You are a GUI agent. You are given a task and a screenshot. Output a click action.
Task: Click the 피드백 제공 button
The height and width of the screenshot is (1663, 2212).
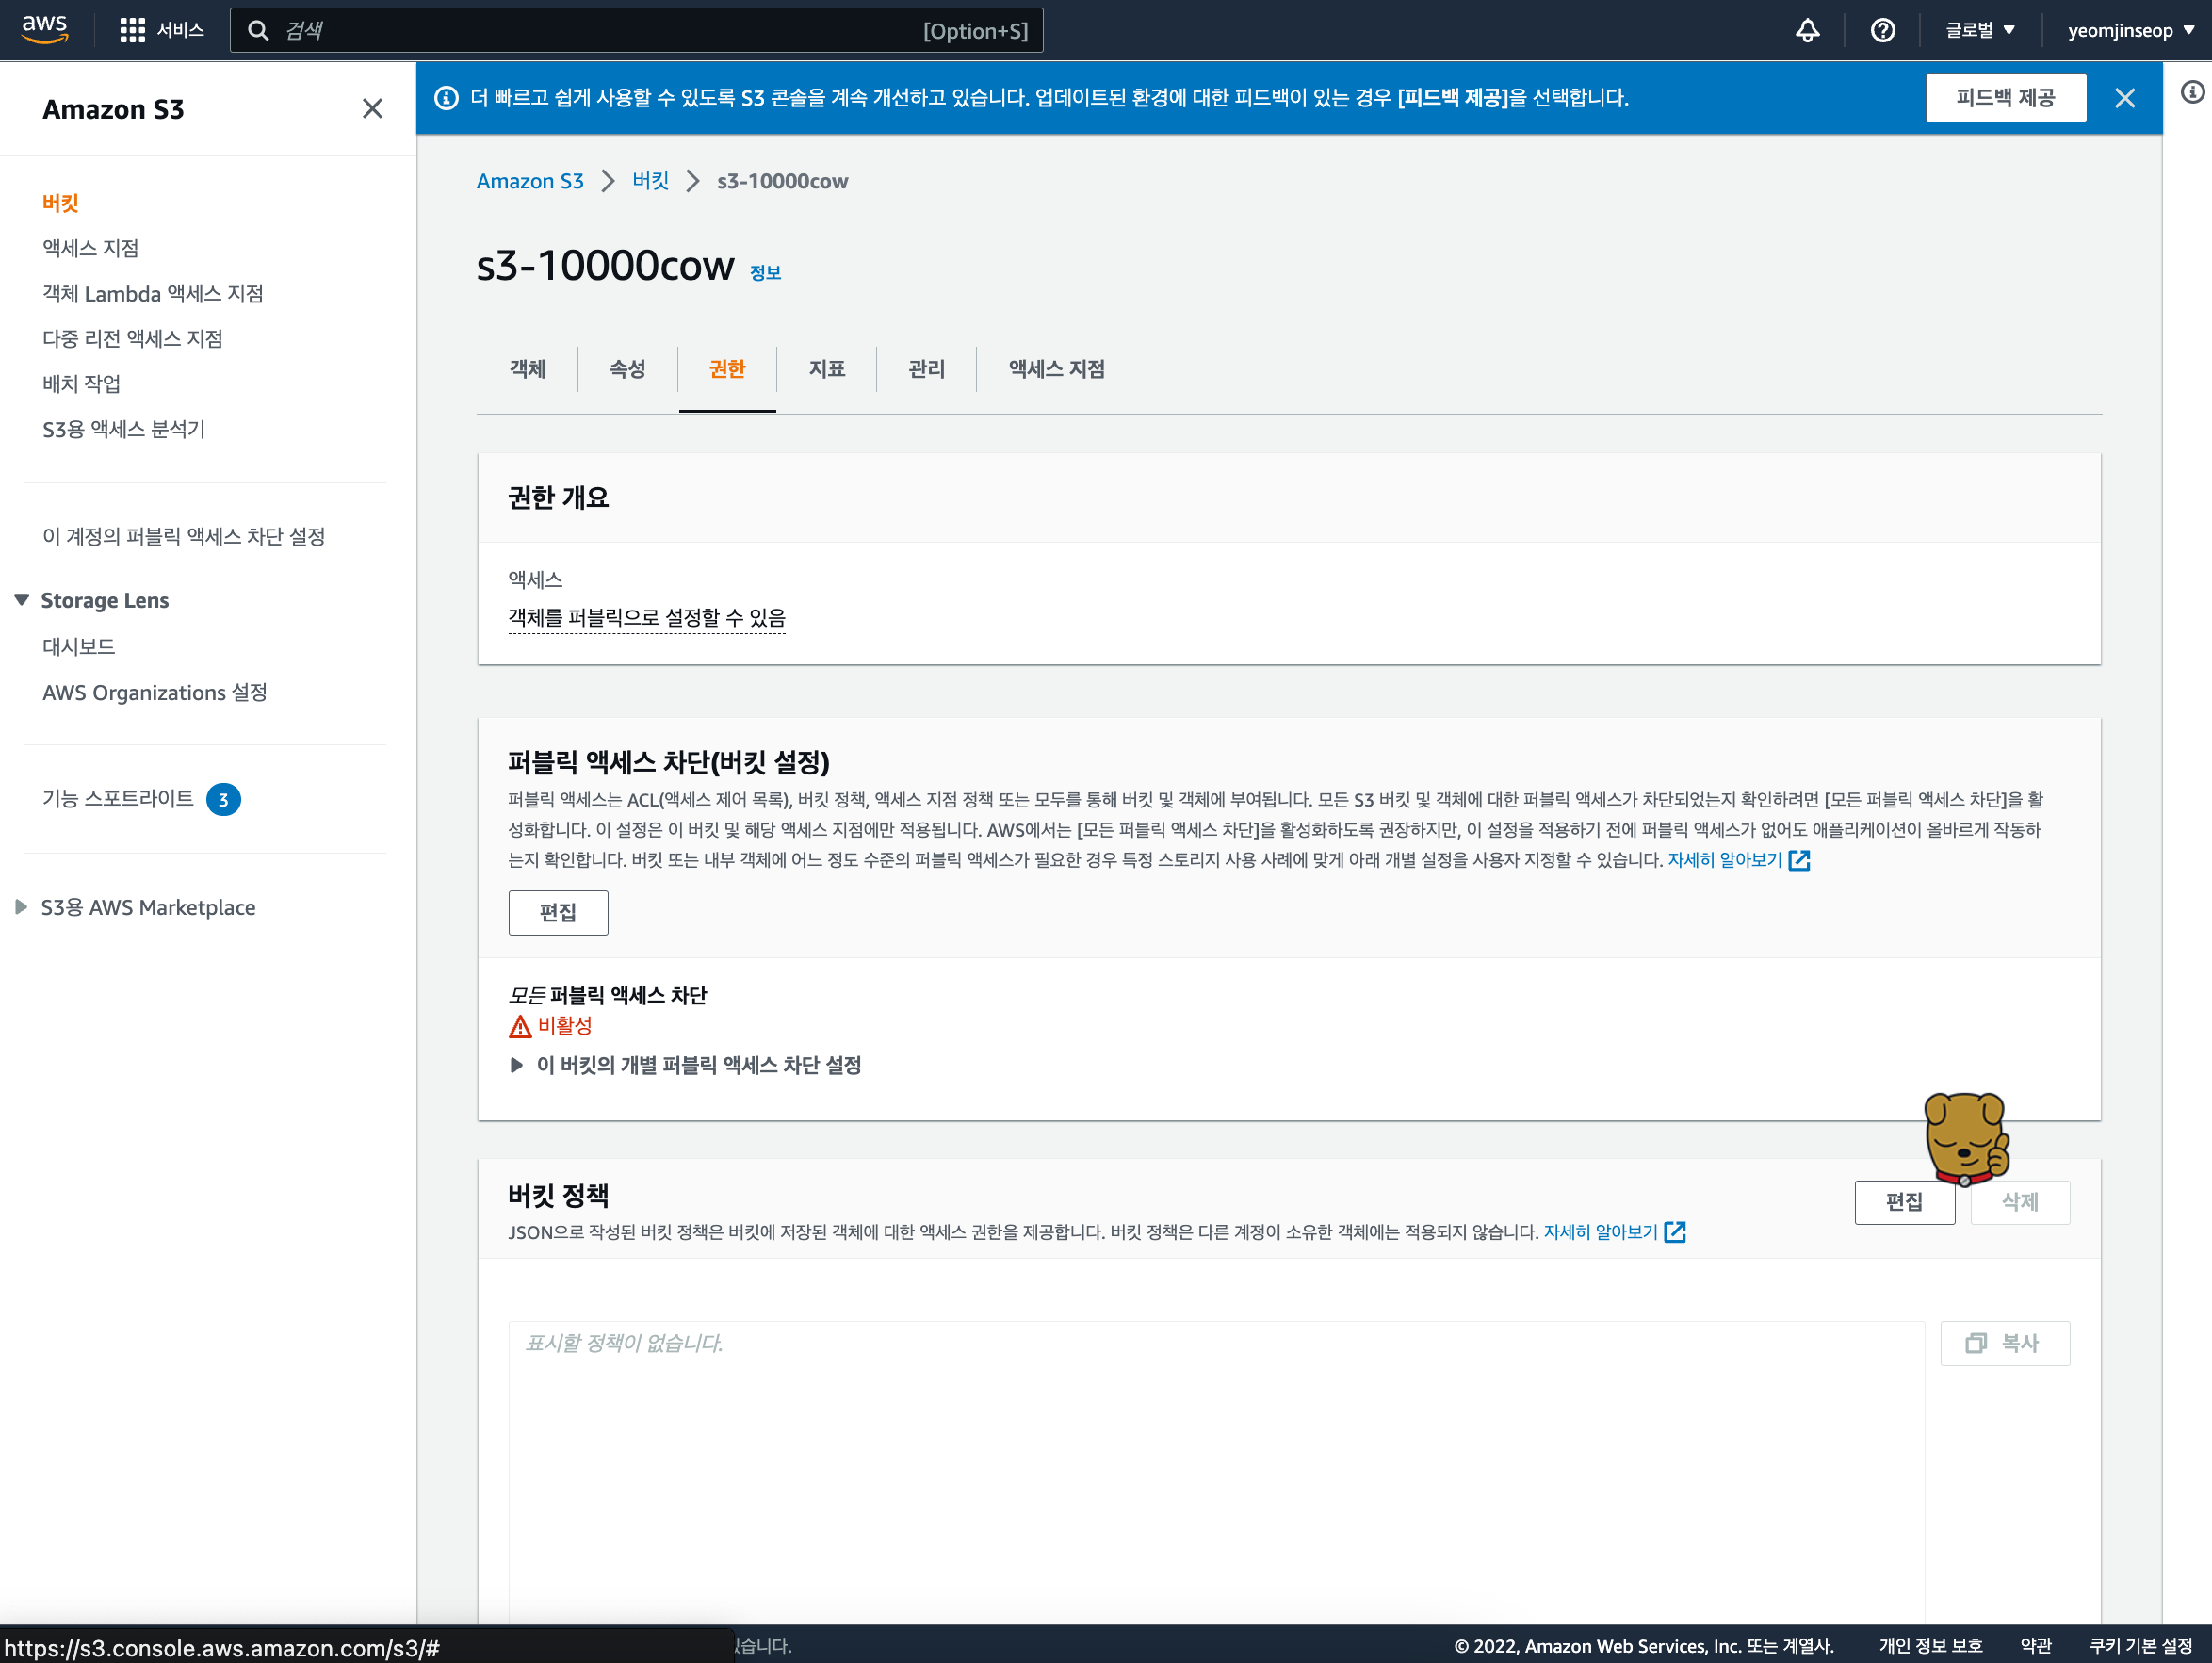point(2005,98)
